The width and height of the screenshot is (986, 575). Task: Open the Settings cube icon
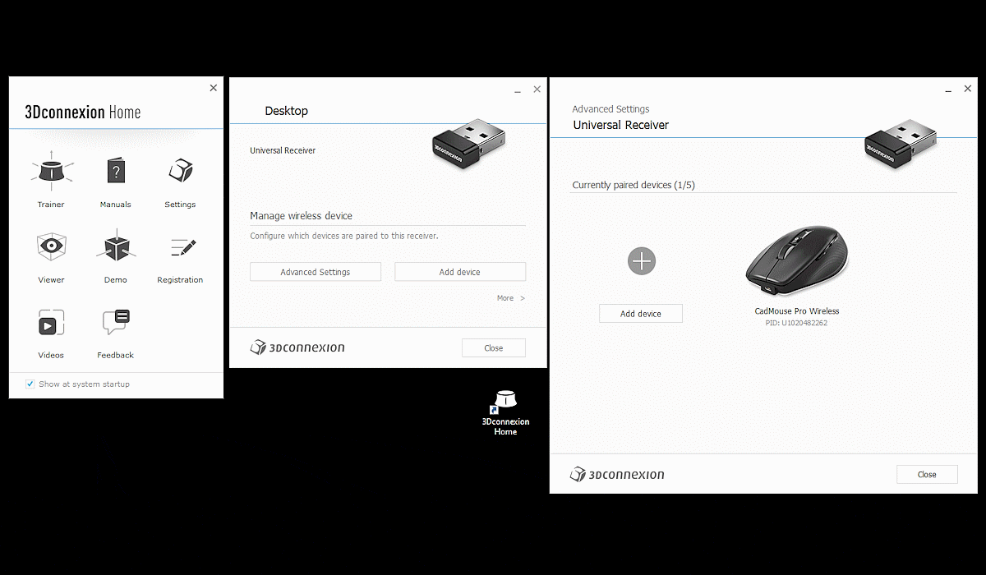[180, 171]
